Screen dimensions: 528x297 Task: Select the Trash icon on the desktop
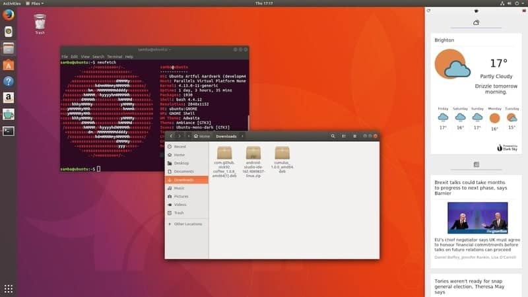click(40, 24)
